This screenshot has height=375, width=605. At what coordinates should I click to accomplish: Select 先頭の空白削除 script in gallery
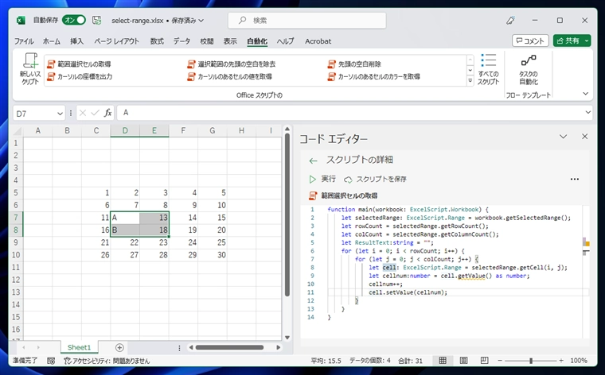pos(354,64)
